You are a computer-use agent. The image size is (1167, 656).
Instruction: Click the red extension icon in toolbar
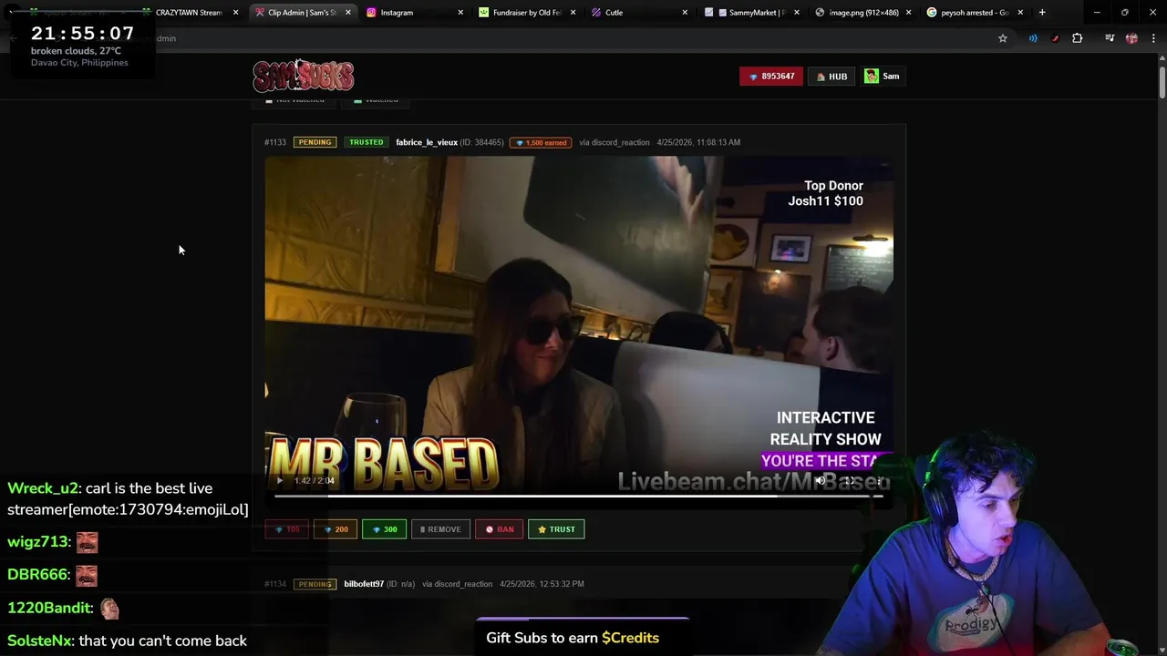pos(1055,38)
